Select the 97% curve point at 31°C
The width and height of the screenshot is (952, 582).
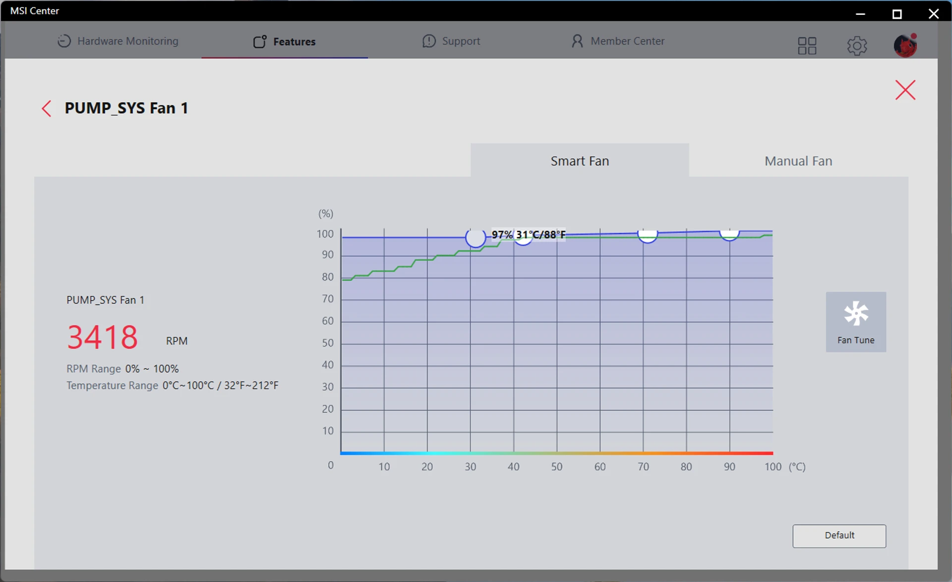coord(476,238)
